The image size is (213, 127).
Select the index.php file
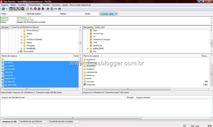point(8,72)
